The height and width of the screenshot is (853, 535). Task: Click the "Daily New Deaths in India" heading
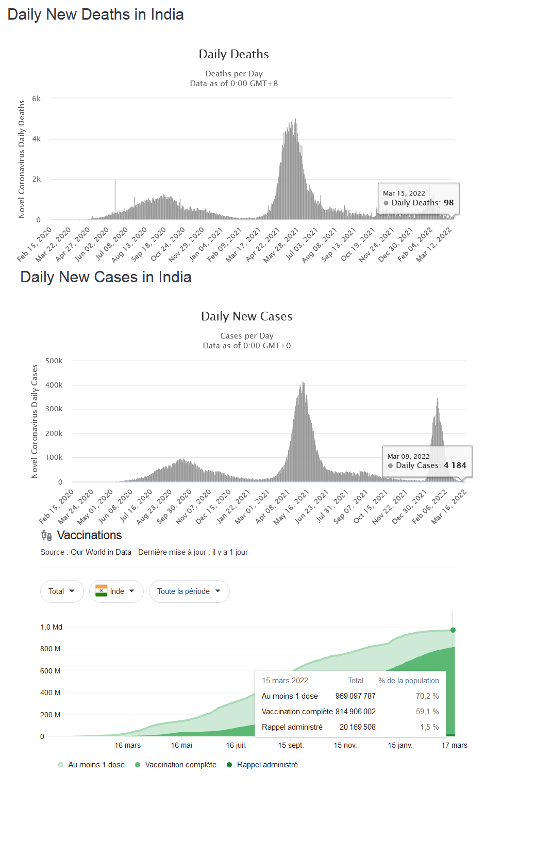95,14
